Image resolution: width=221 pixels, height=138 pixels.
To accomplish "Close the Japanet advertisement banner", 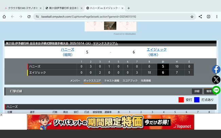I will point(2,115).
